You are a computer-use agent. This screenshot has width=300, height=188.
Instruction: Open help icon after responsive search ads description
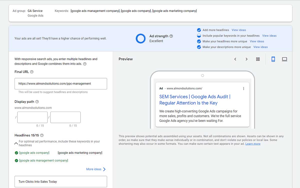click(85, 64)
